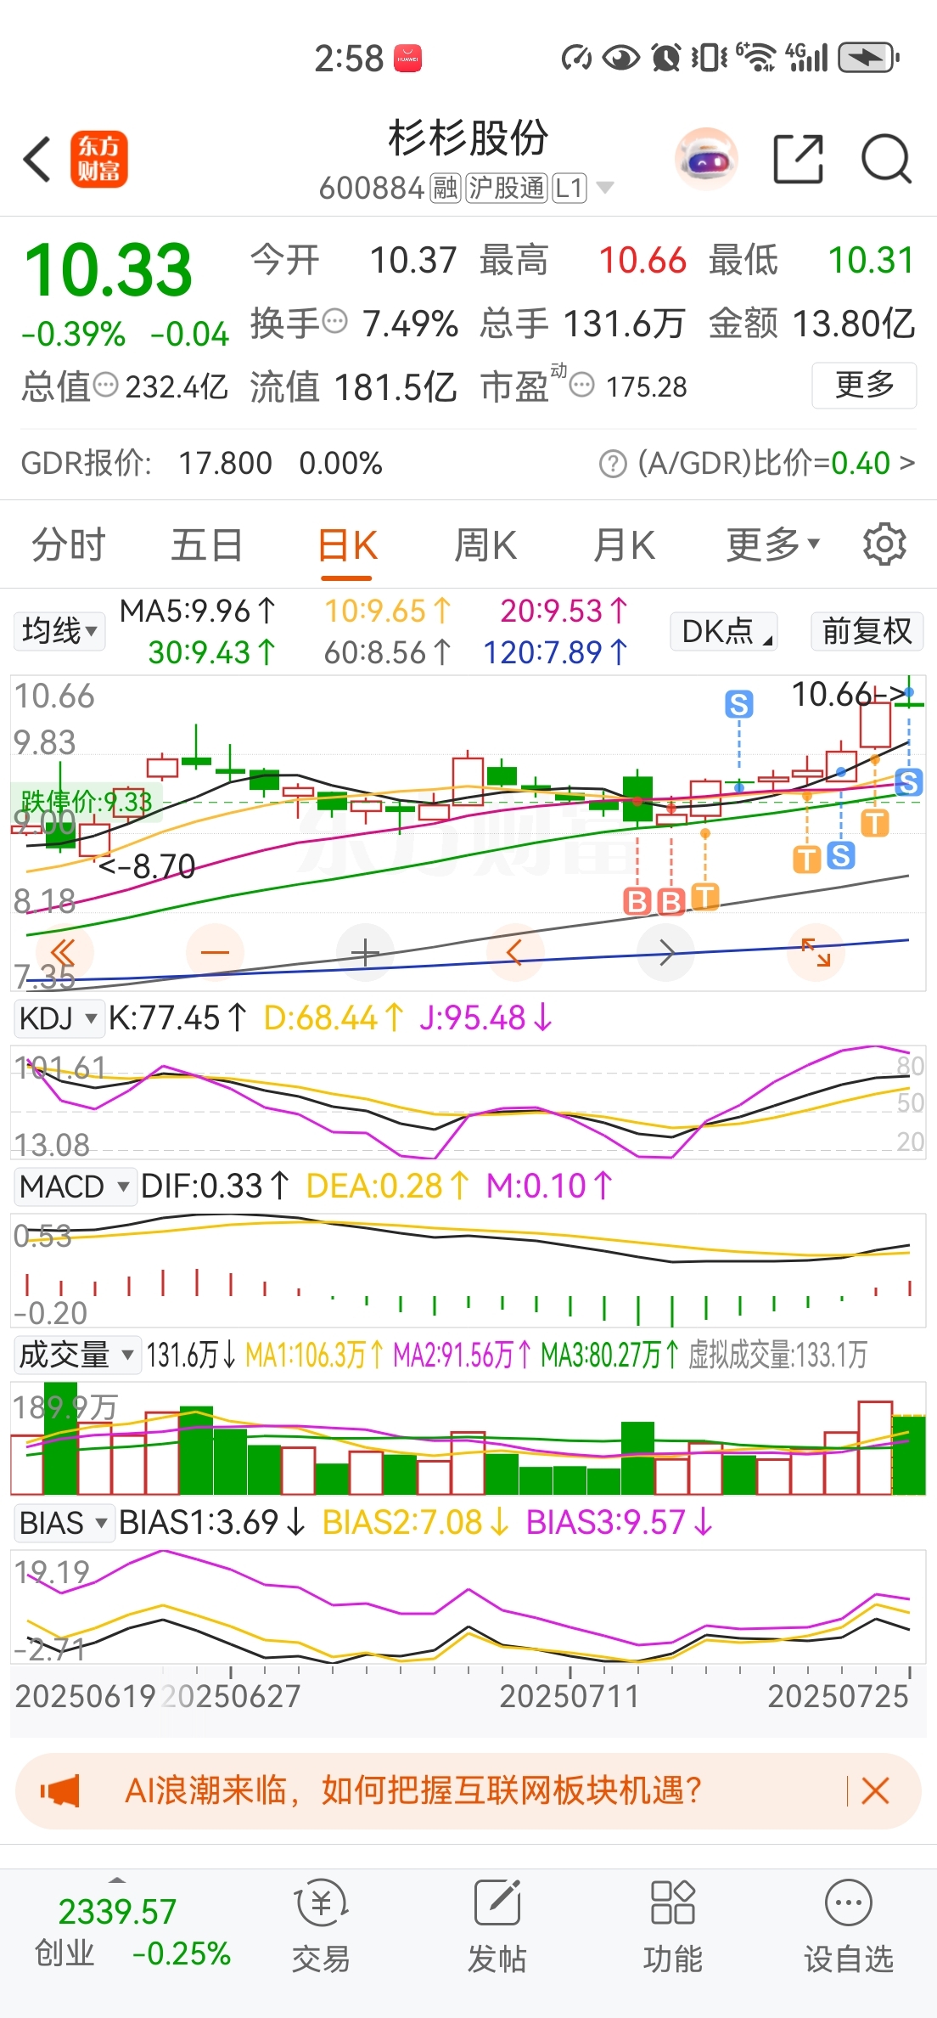This screenshot has height=2018, width=937.
Task: Zoom in the chart with the plus icon
Action: [365, 952]
